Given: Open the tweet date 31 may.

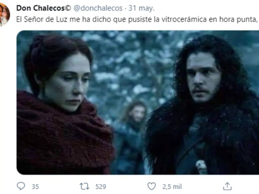Looking at the screenshot, I should coord(141,8).
